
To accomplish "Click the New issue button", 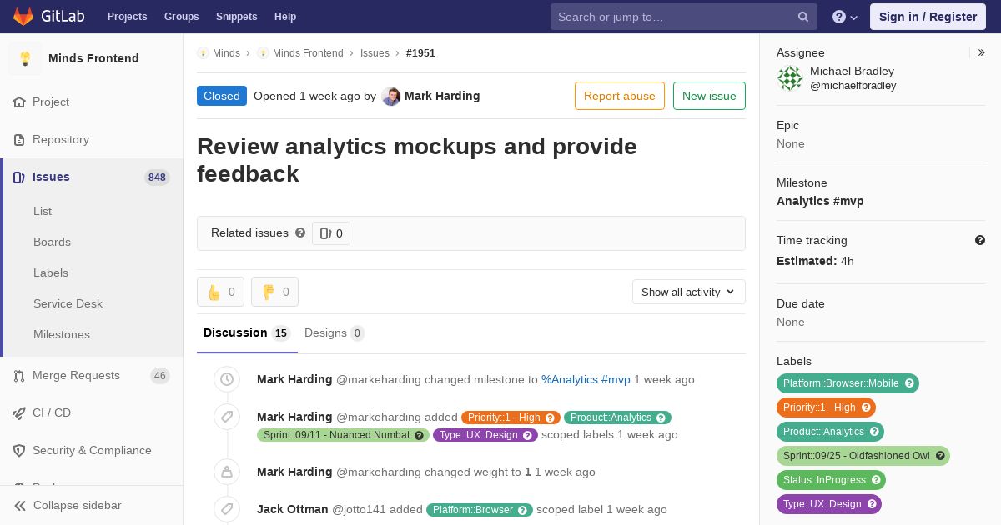I will click(709, 96).
